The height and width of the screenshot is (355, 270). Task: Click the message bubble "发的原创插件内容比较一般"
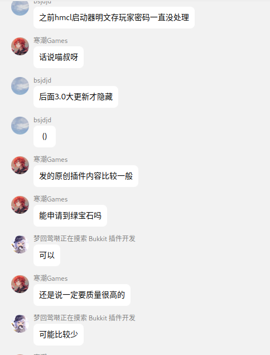tap(86, 176)
